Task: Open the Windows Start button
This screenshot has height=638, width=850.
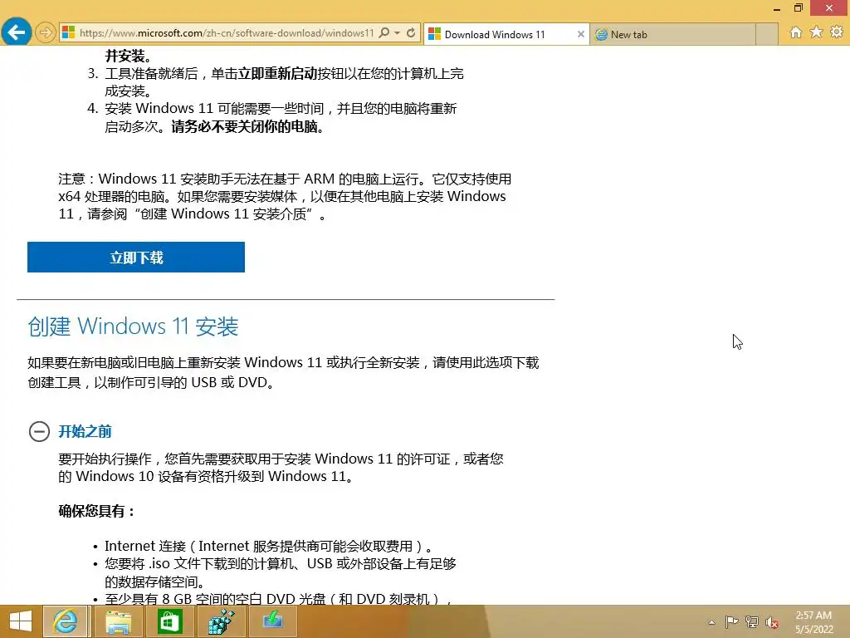Action: (x=21, y=621)
